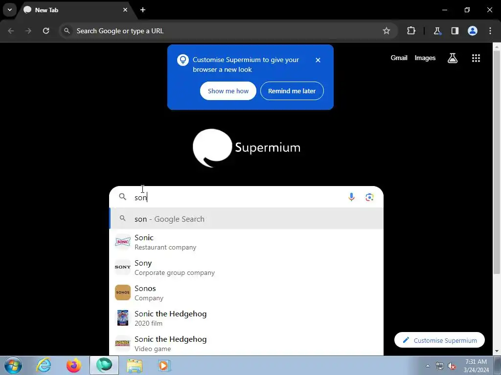Screen dimensions: 501x375
Task: Close the New Tab tab
Action: pos(125,10)
